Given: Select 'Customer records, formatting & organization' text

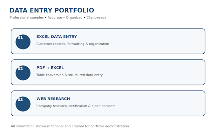Looking at the screenshot, I should 73,44.
